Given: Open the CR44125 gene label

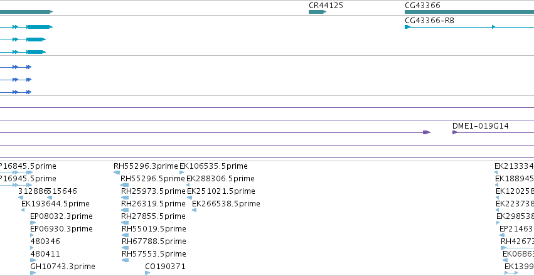Looking at the screenshot, I should (326, 6).
